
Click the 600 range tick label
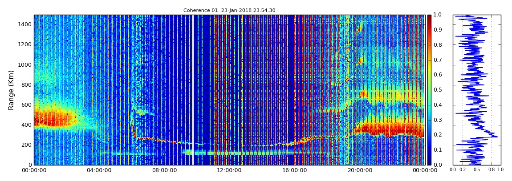coord(27,105)
